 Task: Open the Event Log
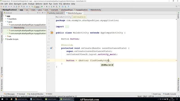pos(156,94)
